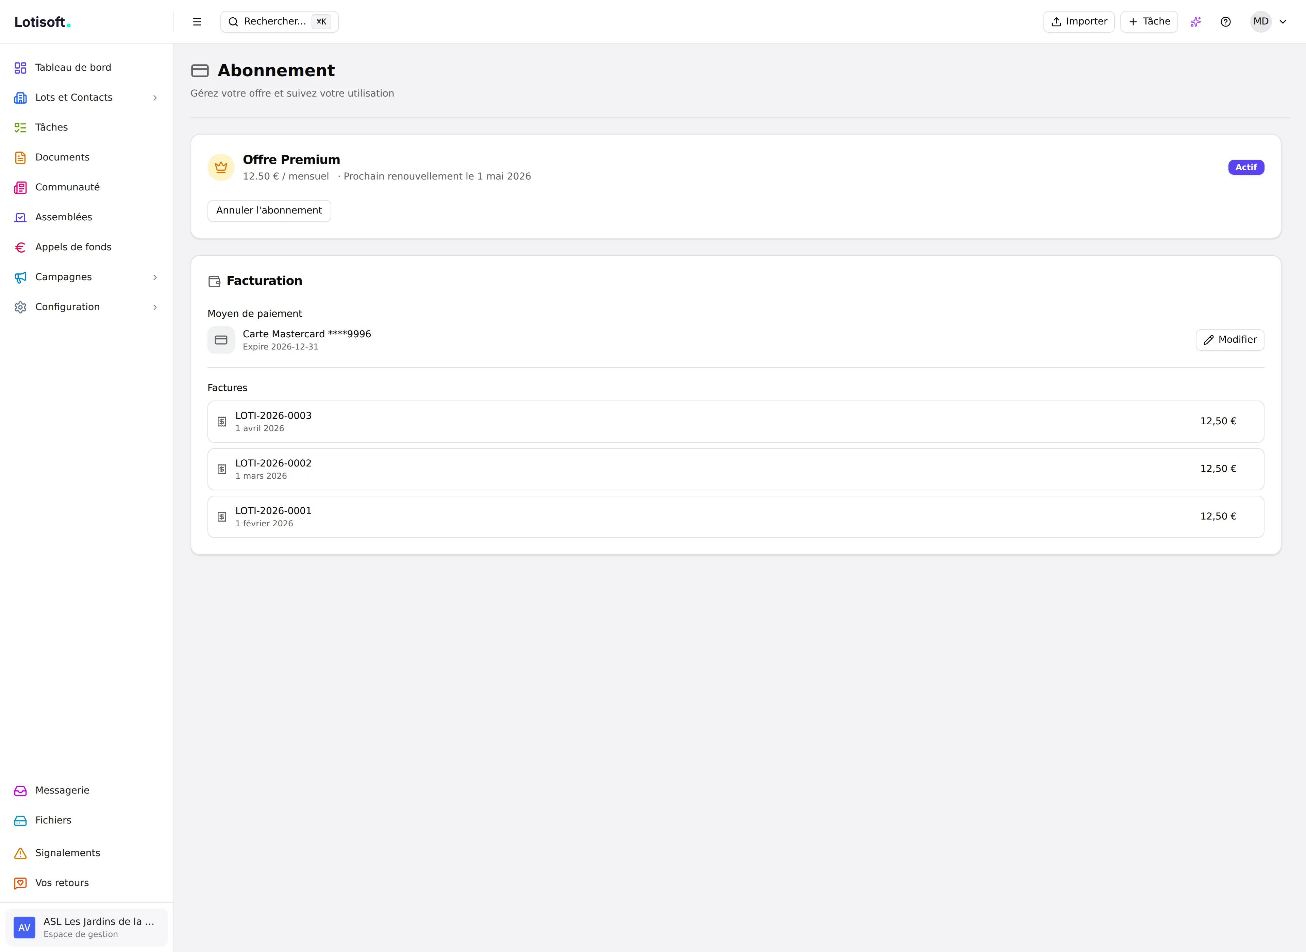Click the Lotisoft logo

point(42,22)
